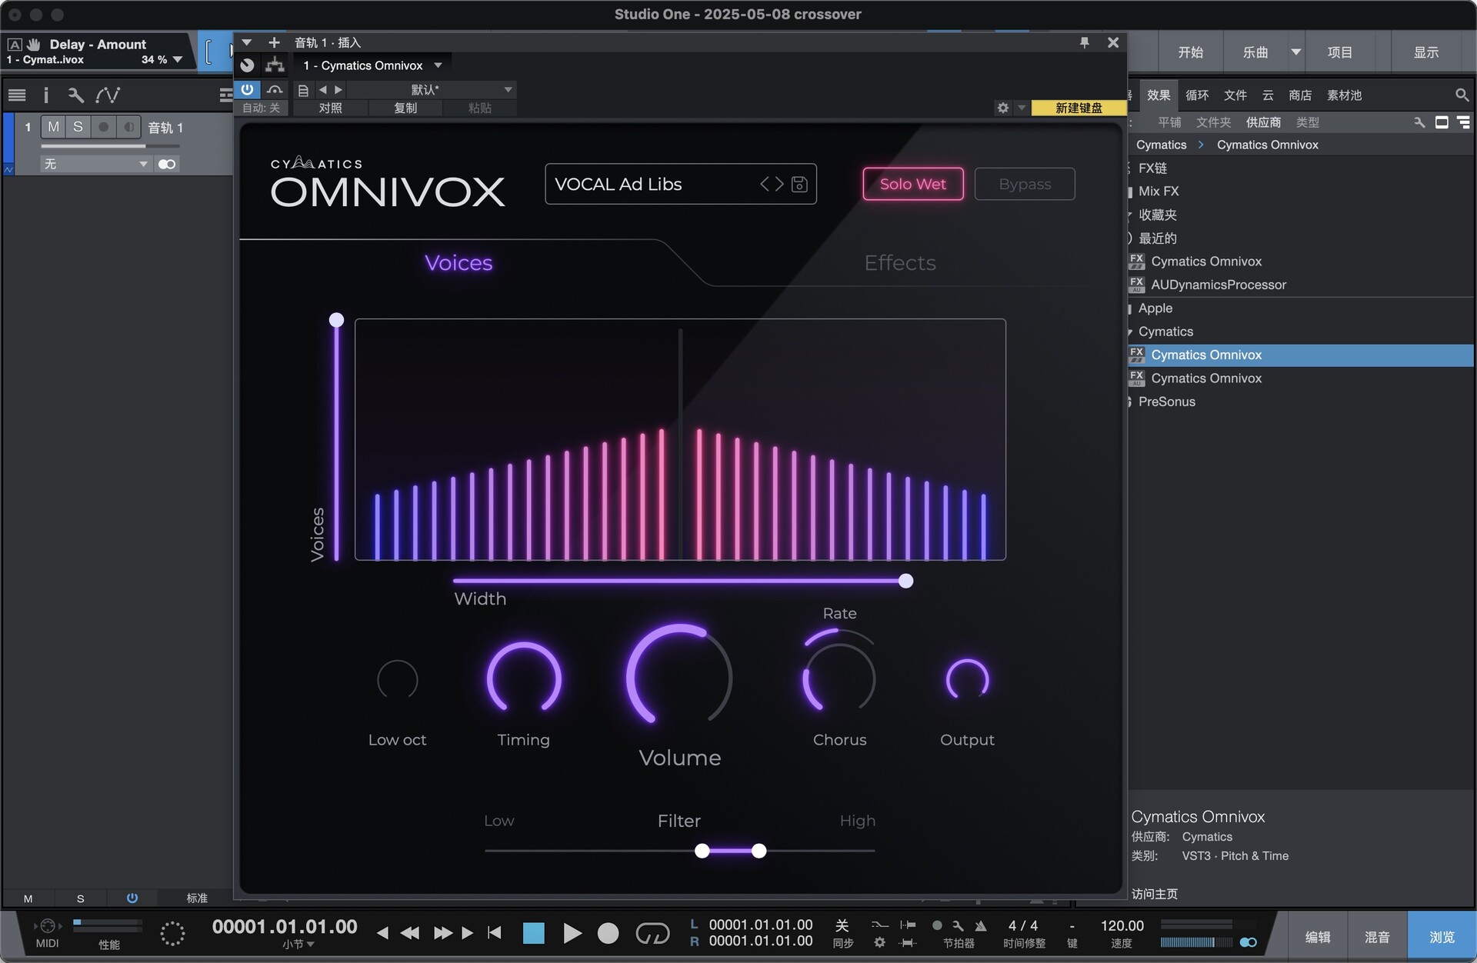Toggle Bypass in Omnivox
This screenshot has width=1477, height=963.
1025,184
